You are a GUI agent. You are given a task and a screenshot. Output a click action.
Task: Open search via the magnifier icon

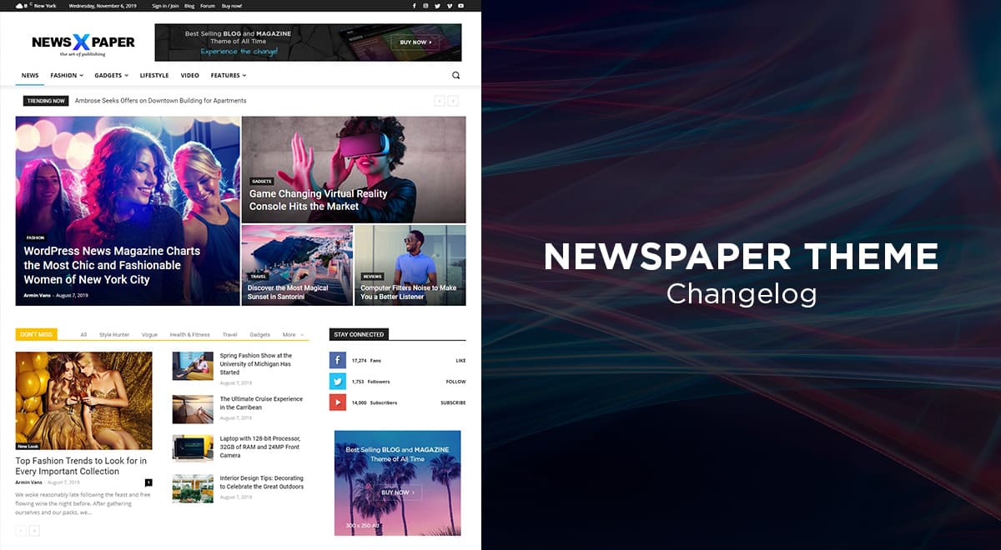point(455,75)
